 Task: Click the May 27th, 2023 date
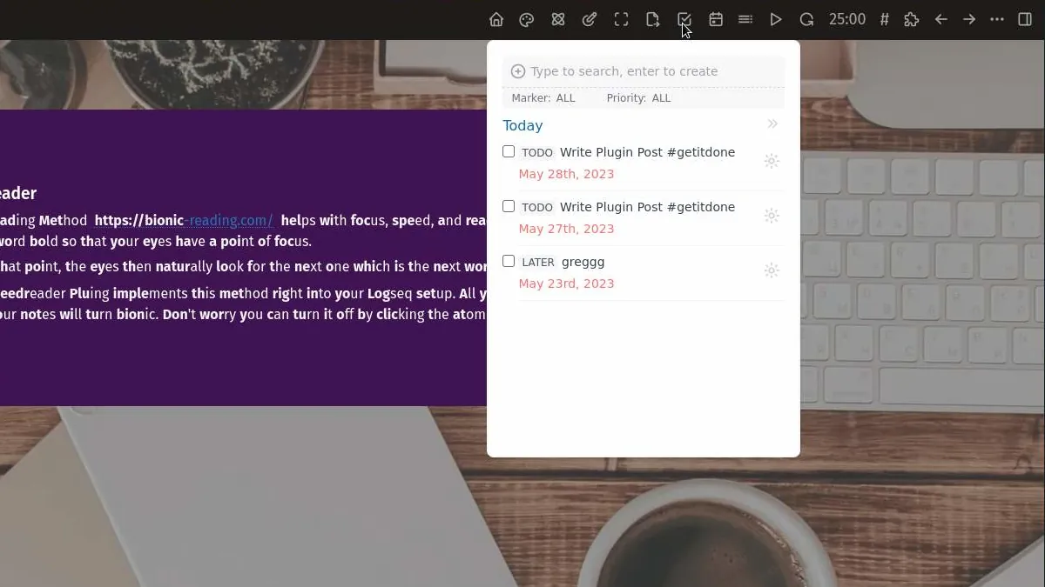coord(566,229)
